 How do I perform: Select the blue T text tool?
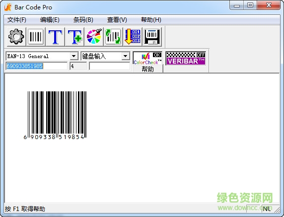(55, 37)
